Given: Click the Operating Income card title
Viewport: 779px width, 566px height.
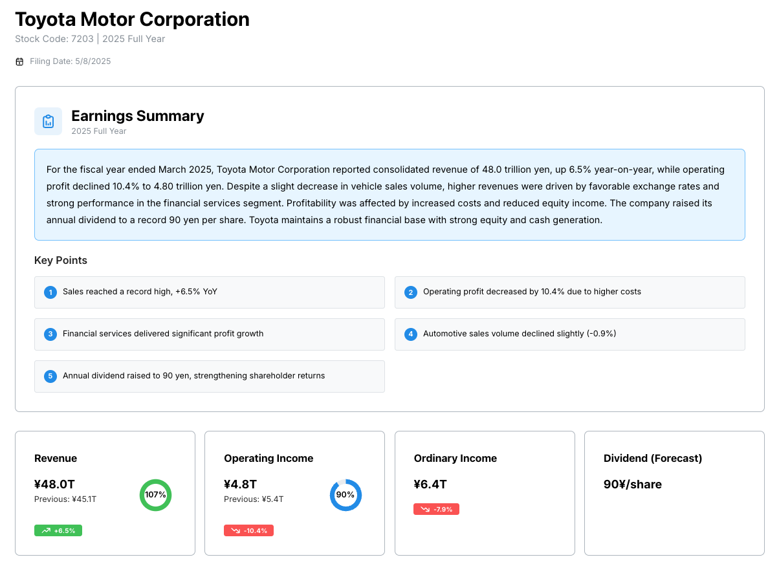Looking at the screenshot, I should pyautogui.click(x=269, y=459).
